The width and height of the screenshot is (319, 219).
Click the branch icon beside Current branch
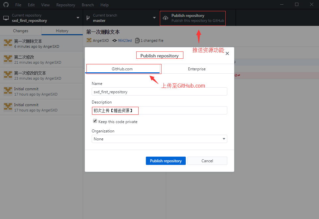88,18
